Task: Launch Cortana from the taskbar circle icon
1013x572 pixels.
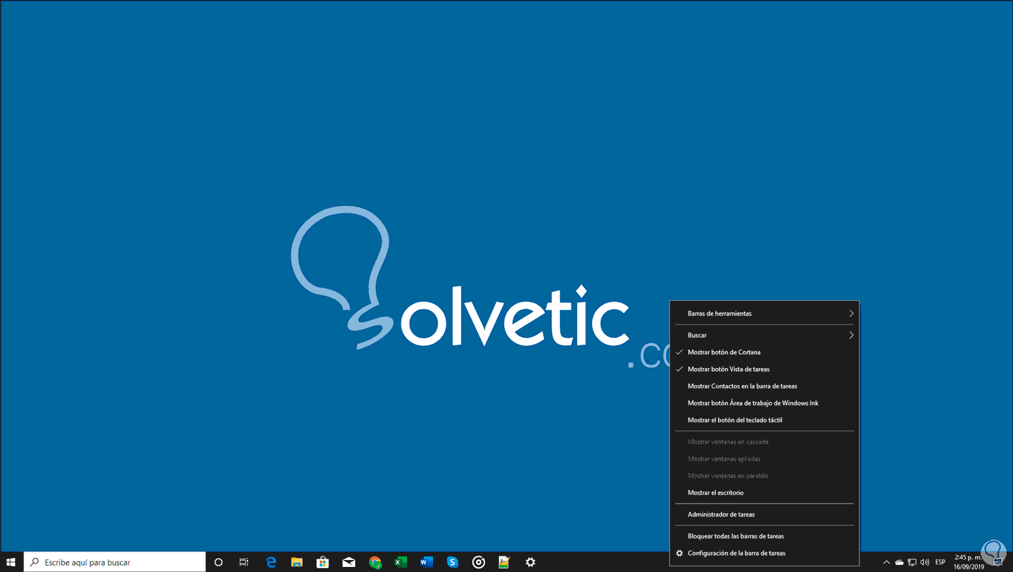Action: (x=218, y=562)
